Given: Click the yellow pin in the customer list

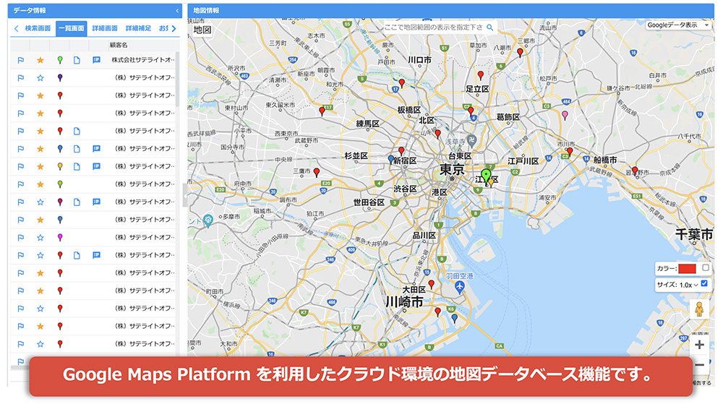Looking at the screenshot, I should click(x=60, y=166).
